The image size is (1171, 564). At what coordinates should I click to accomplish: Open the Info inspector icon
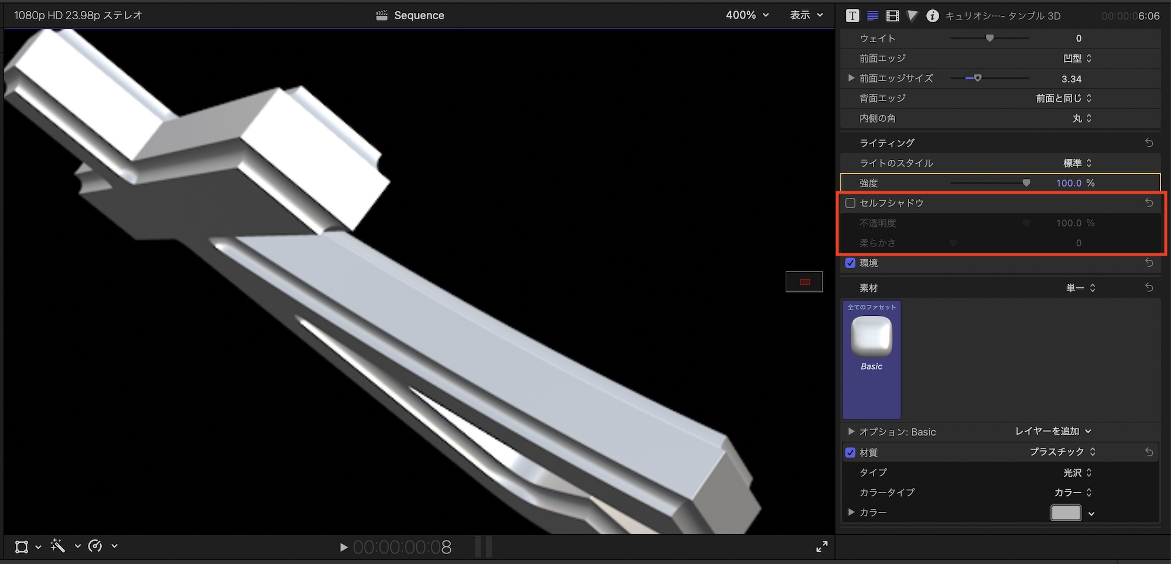click(x=932, y=16)
